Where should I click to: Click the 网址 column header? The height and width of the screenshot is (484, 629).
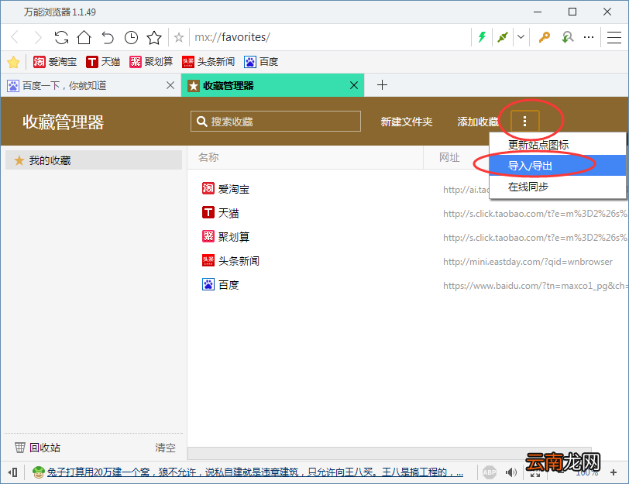pos(449,157)
